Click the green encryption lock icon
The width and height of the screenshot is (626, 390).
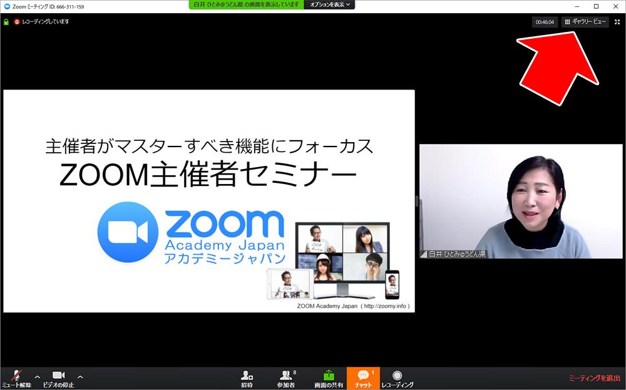point(6,22)
